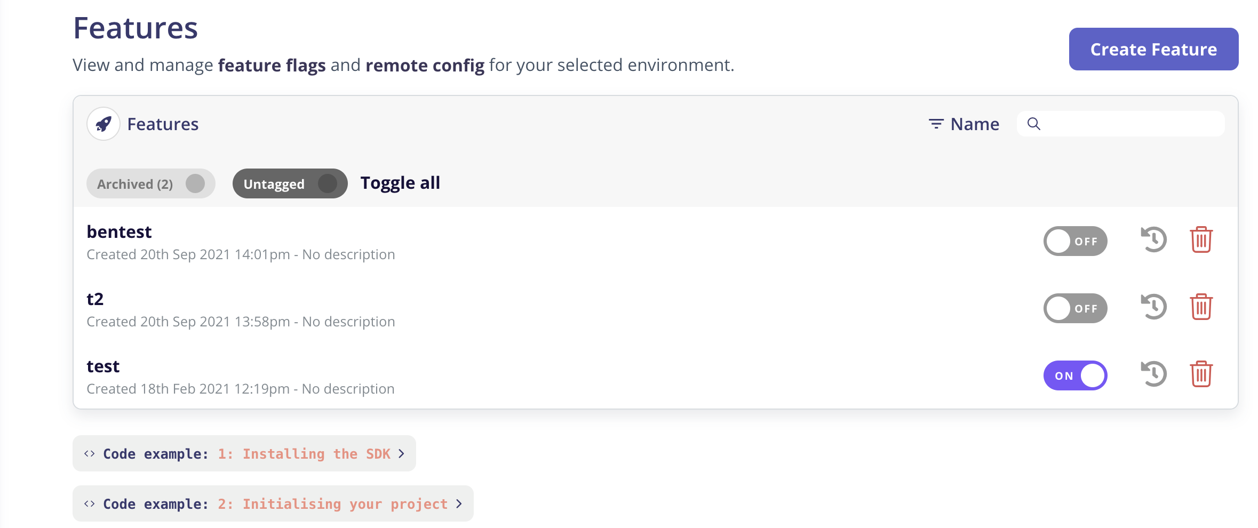Open history for the test flag
The image size is (1258, 528).
tap(1152, 375)
